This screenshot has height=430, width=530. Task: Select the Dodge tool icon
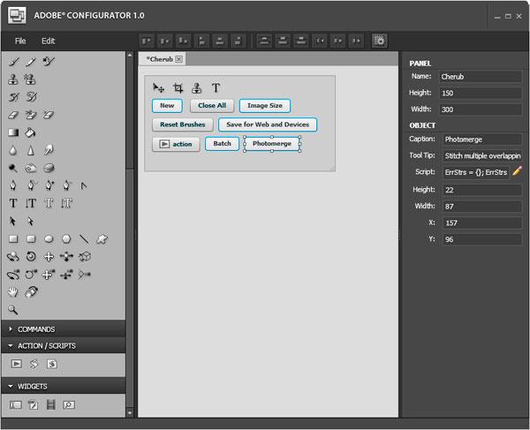[13, 168]
